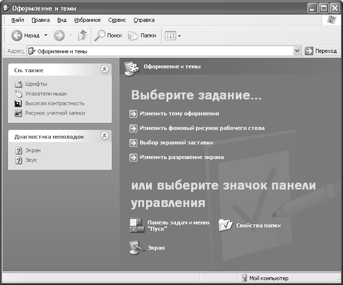Open the Views dropdown arrow
Viewport: 343px width, 285px height.
pyautogui.click(x=179, y=36)
